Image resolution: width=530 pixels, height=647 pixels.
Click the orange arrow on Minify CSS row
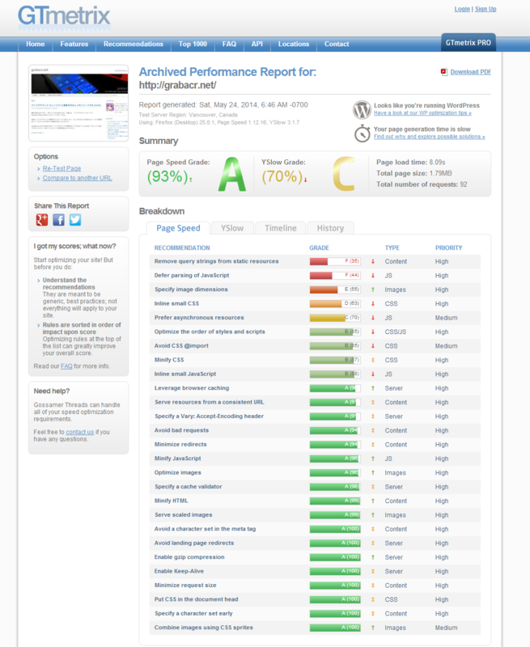pyautogui.click(x=373, y=360)
